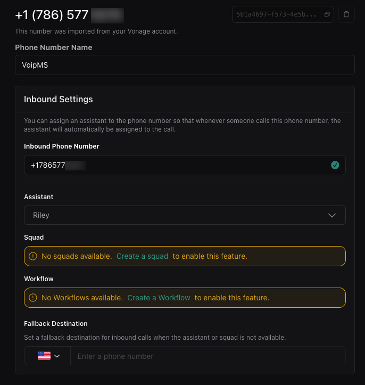This screenshot has width=365, height=385.
Task: Click the Inbound Settings section header
Action: click(x=59, y=99)
